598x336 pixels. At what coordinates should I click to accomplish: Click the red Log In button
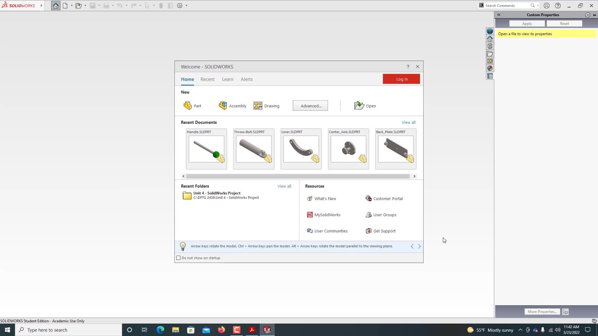(x=401, y=79)
